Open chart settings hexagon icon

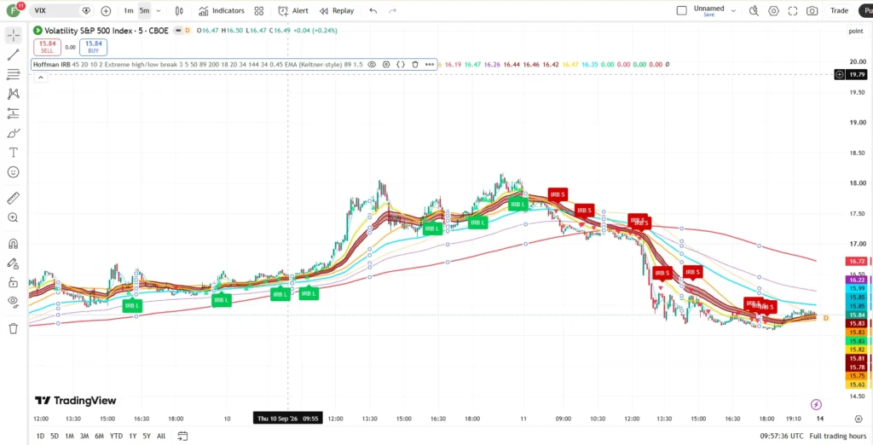point(773,10)
